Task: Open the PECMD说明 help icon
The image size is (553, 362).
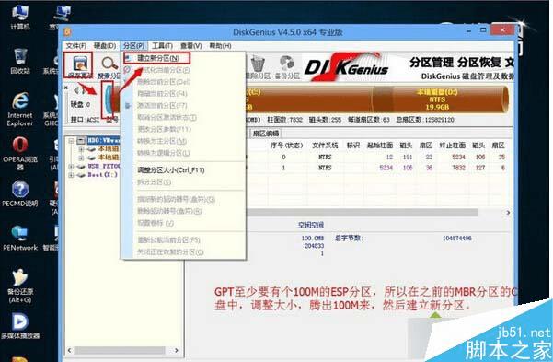Action: point(19,193)
